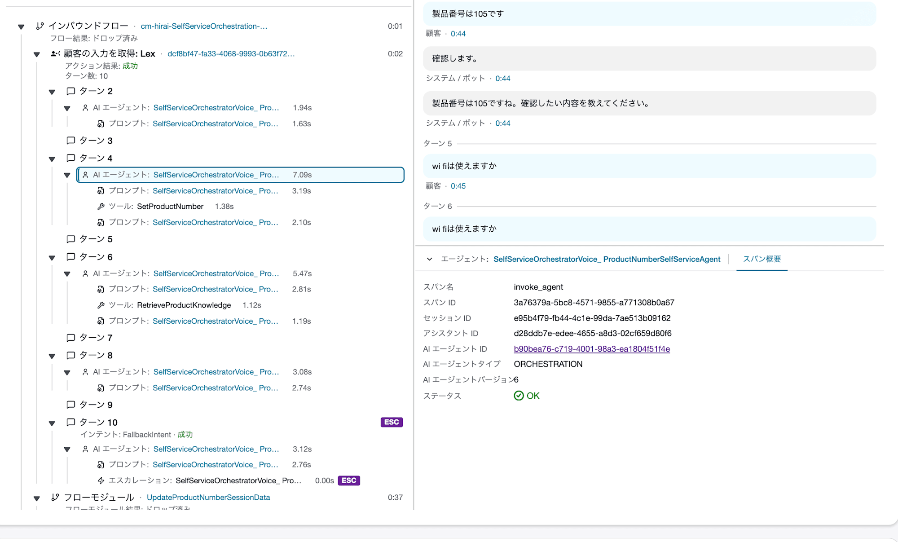Collapse the 7.09s AI agent row in turn 4
Viewport: 898px width, 542px height.
click(67, 175)
